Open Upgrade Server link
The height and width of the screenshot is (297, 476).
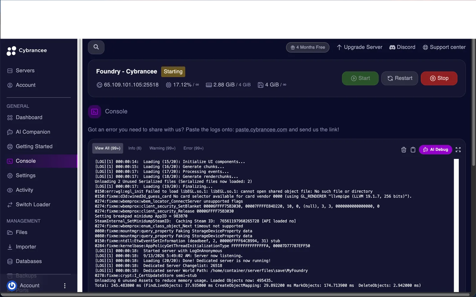click(x=359, y=47)
